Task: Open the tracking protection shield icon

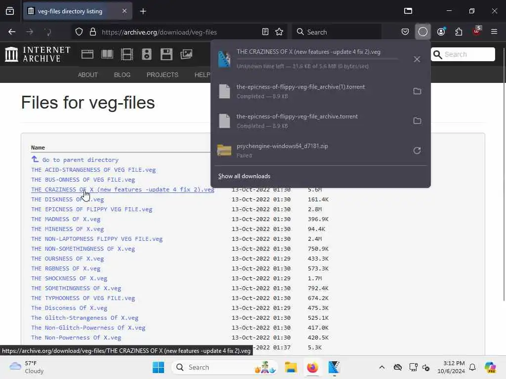Action: point(79,32)
